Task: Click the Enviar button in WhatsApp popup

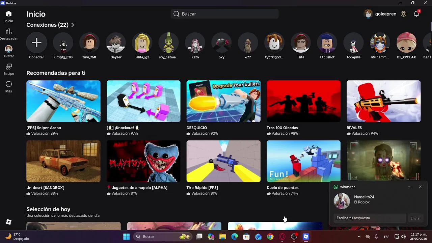Action: tap(415, 218)
